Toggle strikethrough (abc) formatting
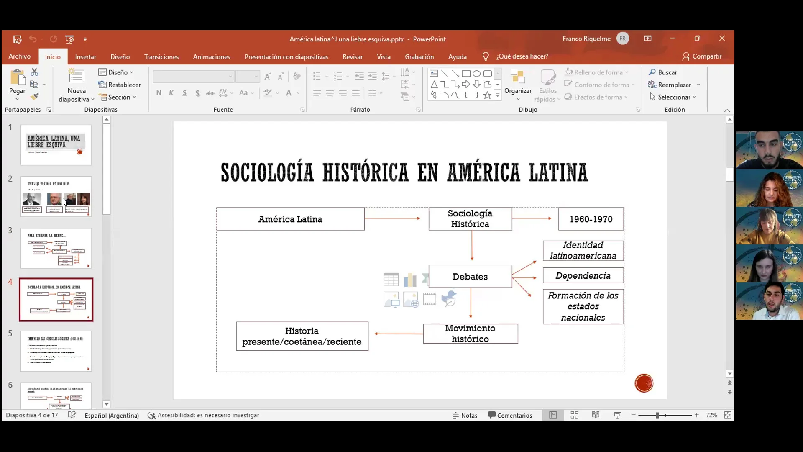Screen dimensions: 803x452 click(x=210, y=93)
